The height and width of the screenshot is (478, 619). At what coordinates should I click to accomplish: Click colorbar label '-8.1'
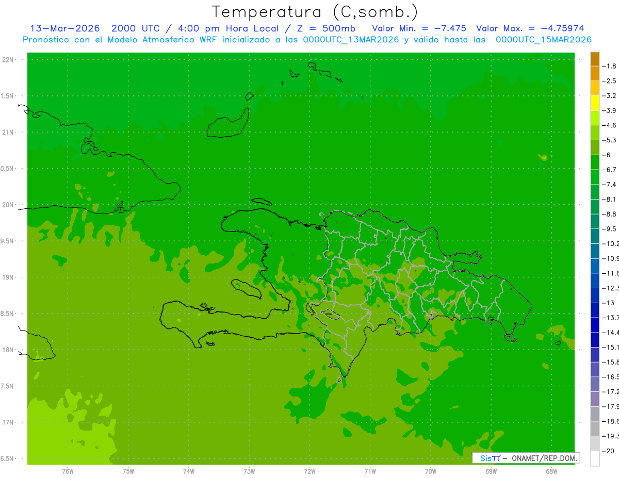point(610,199)
